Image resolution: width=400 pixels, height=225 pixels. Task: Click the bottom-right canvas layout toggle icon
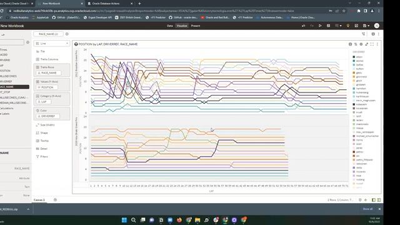pyautogui.click(x=379, y=200)
